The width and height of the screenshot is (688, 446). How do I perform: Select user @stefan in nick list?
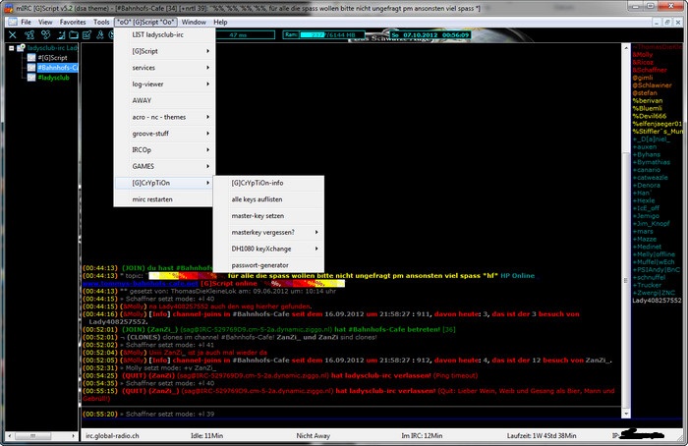(645, 93)
